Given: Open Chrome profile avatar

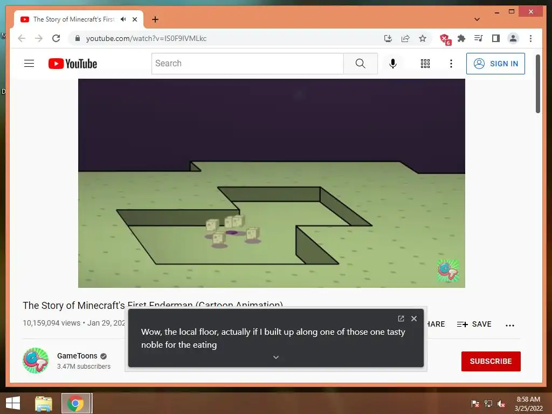Looking at the screenshot, I should point(513,38).
